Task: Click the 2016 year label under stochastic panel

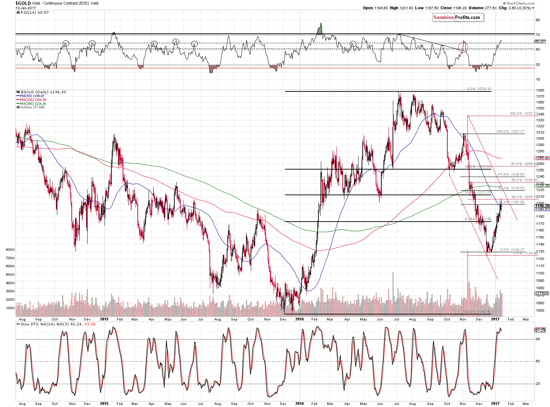Action: coord(299,403)
